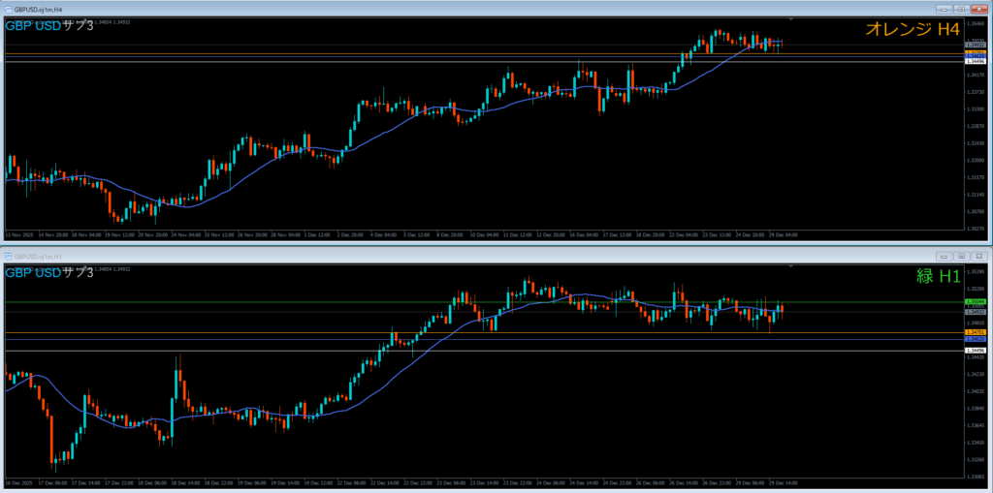Viewport: 993px width, 493px height.
Task: Click the 13 Nov 2025 date on H4 time axis
Action: (x=18, y=234)
